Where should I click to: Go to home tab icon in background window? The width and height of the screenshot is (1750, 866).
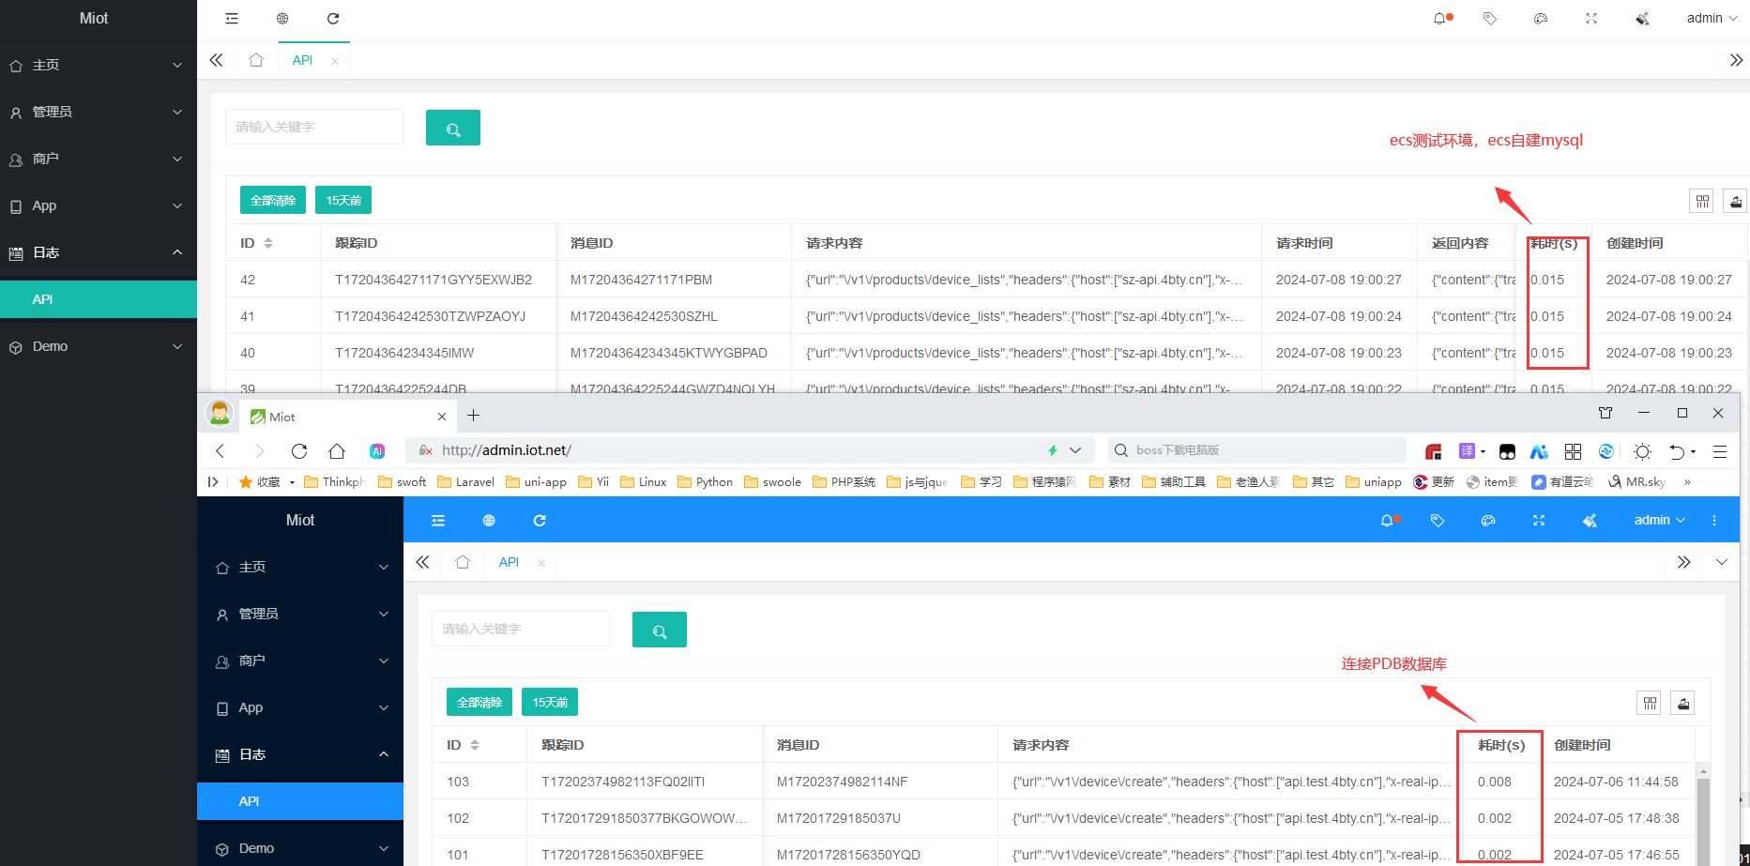coord(256,60)
